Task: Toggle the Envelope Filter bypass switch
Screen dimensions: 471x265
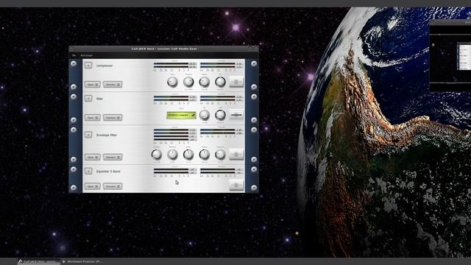Action: pyautogui.click(x=236, y=155)
